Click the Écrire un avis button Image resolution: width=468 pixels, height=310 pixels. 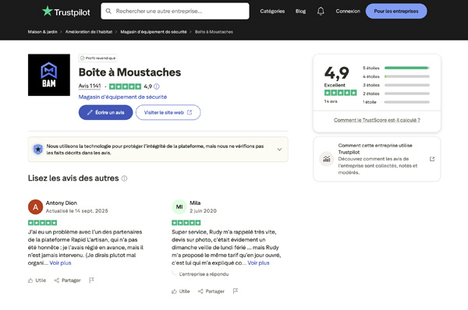click(x=105, y=112)
